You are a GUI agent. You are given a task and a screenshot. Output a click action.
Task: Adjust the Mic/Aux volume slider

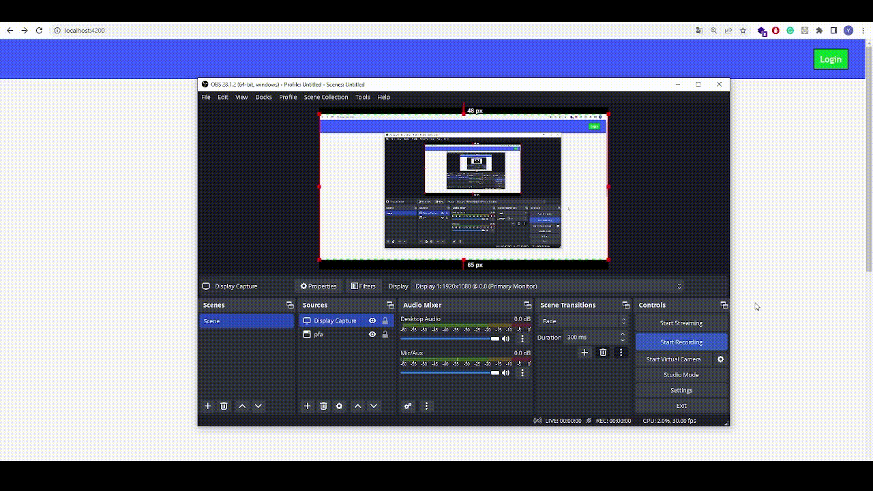coord(449,372)
